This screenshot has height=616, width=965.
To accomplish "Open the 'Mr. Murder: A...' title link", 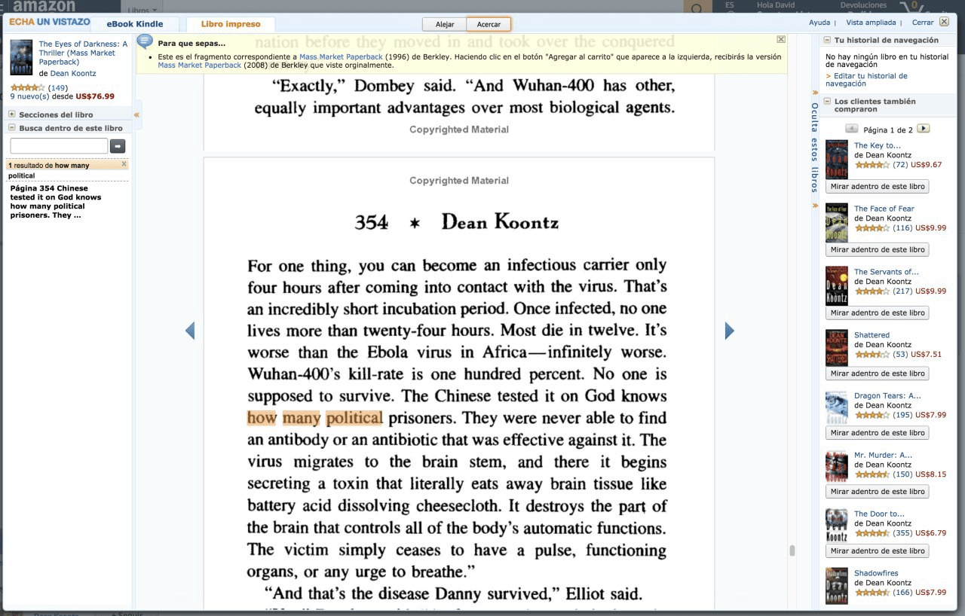I will (883, 455).
